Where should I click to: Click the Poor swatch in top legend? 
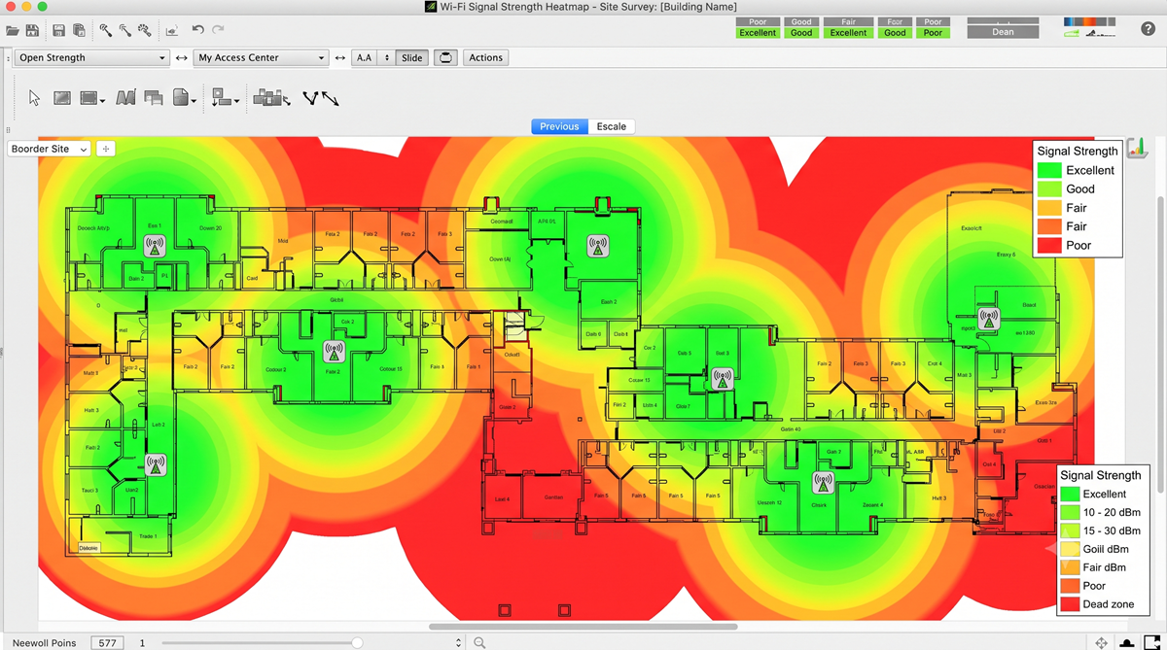pos(1048,245)
